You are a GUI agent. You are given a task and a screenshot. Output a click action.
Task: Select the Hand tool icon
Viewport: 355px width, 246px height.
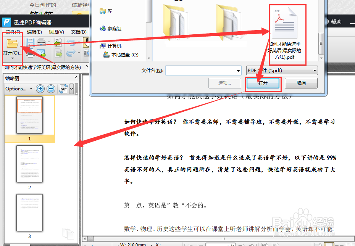pyautogui.click(x=86, y=42)
